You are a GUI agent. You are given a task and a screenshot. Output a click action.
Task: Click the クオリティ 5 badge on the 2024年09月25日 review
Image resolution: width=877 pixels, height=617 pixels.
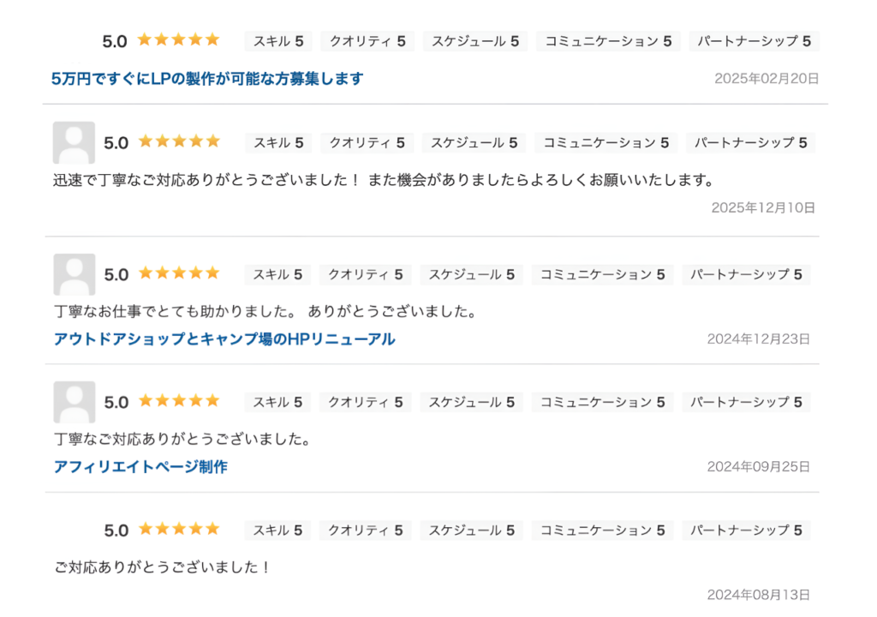(366, 403)
